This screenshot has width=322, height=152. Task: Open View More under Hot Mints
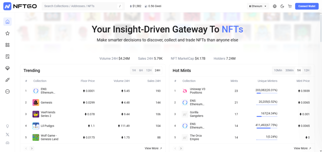tap(302, 148)
